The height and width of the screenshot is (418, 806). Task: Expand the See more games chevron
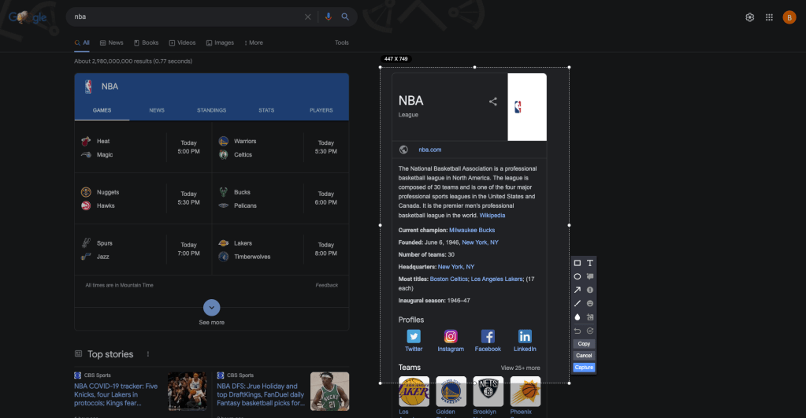click(211, 308)
